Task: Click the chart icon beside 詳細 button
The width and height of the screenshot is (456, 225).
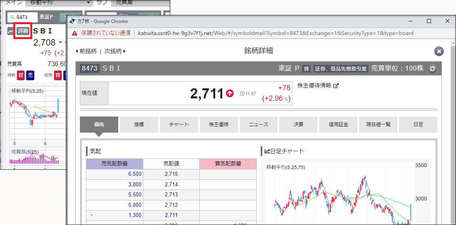Action: pos(11,31)
